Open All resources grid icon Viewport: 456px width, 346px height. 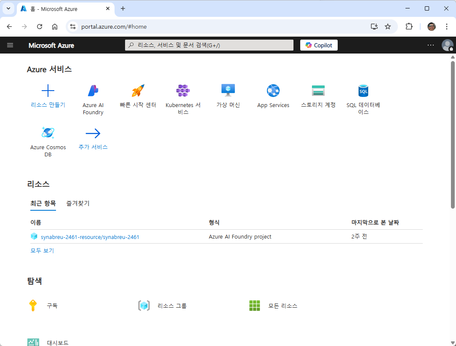pos(254,306)
